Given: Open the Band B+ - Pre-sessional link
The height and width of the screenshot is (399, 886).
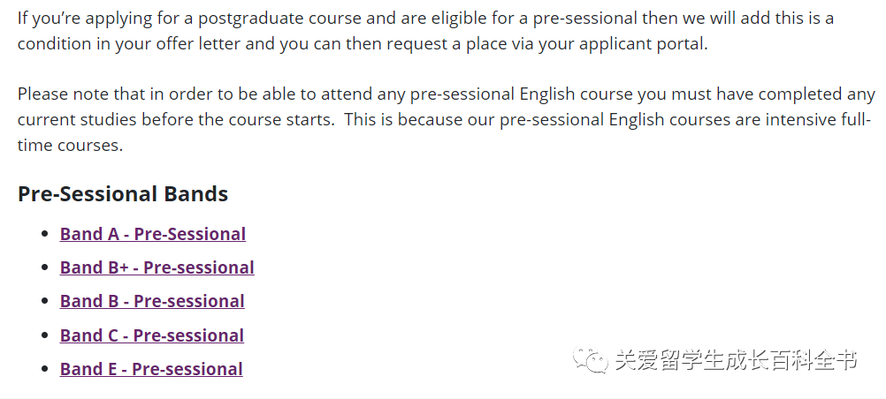Looking at the screenshot, I should 157,267.
